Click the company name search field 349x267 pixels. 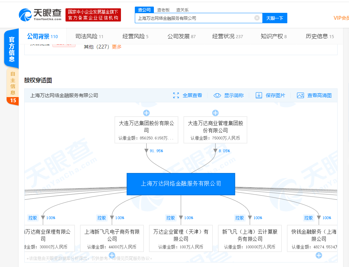[x=194, y=18]
